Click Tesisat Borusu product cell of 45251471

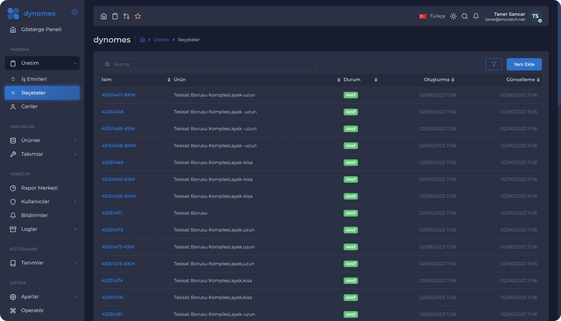point(190,213)
